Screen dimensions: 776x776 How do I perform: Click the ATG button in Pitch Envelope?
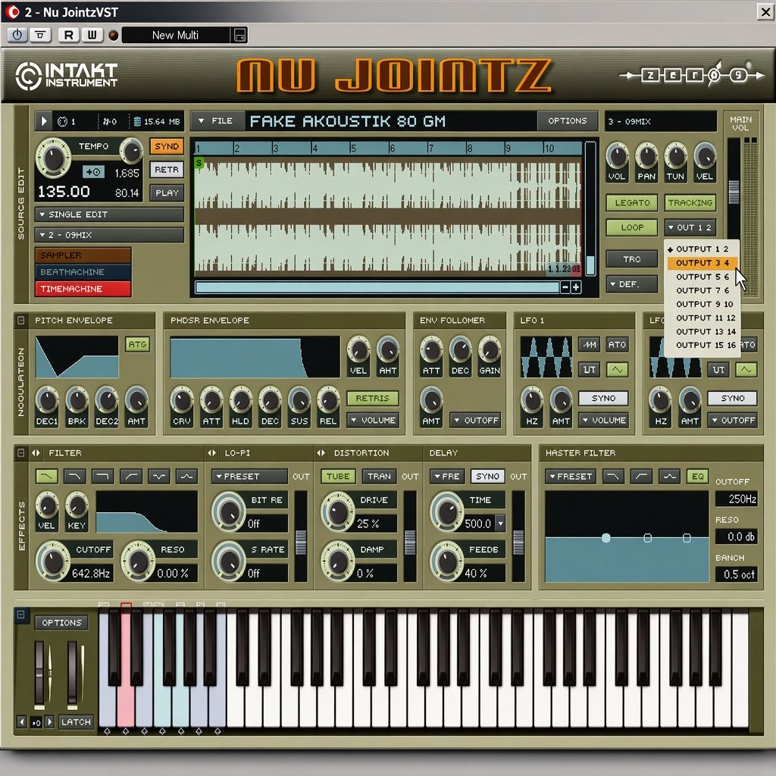[x=137, y=345]
